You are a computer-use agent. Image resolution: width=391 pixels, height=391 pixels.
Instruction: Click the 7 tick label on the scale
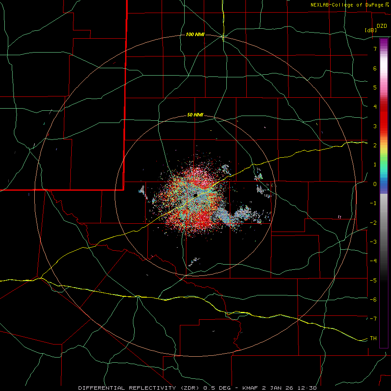[375, 49]
